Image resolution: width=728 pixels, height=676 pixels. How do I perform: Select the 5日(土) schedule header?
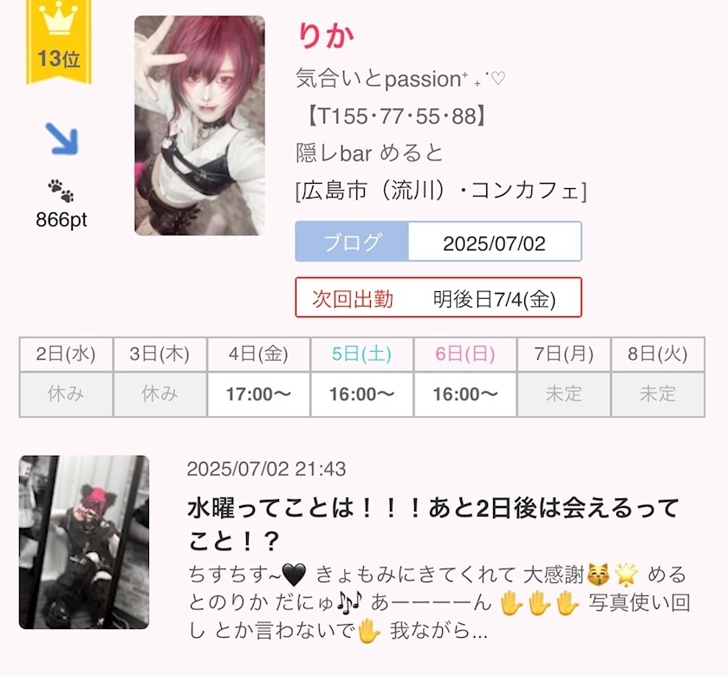361,354
